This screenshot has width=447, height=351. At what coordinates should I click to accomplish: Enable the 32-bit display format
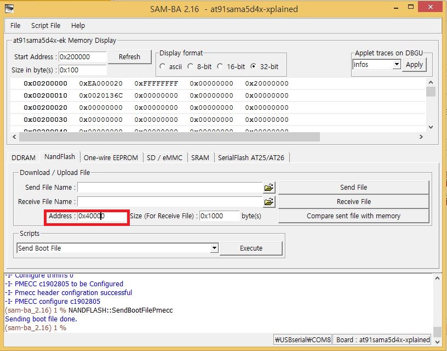point(253,66)
